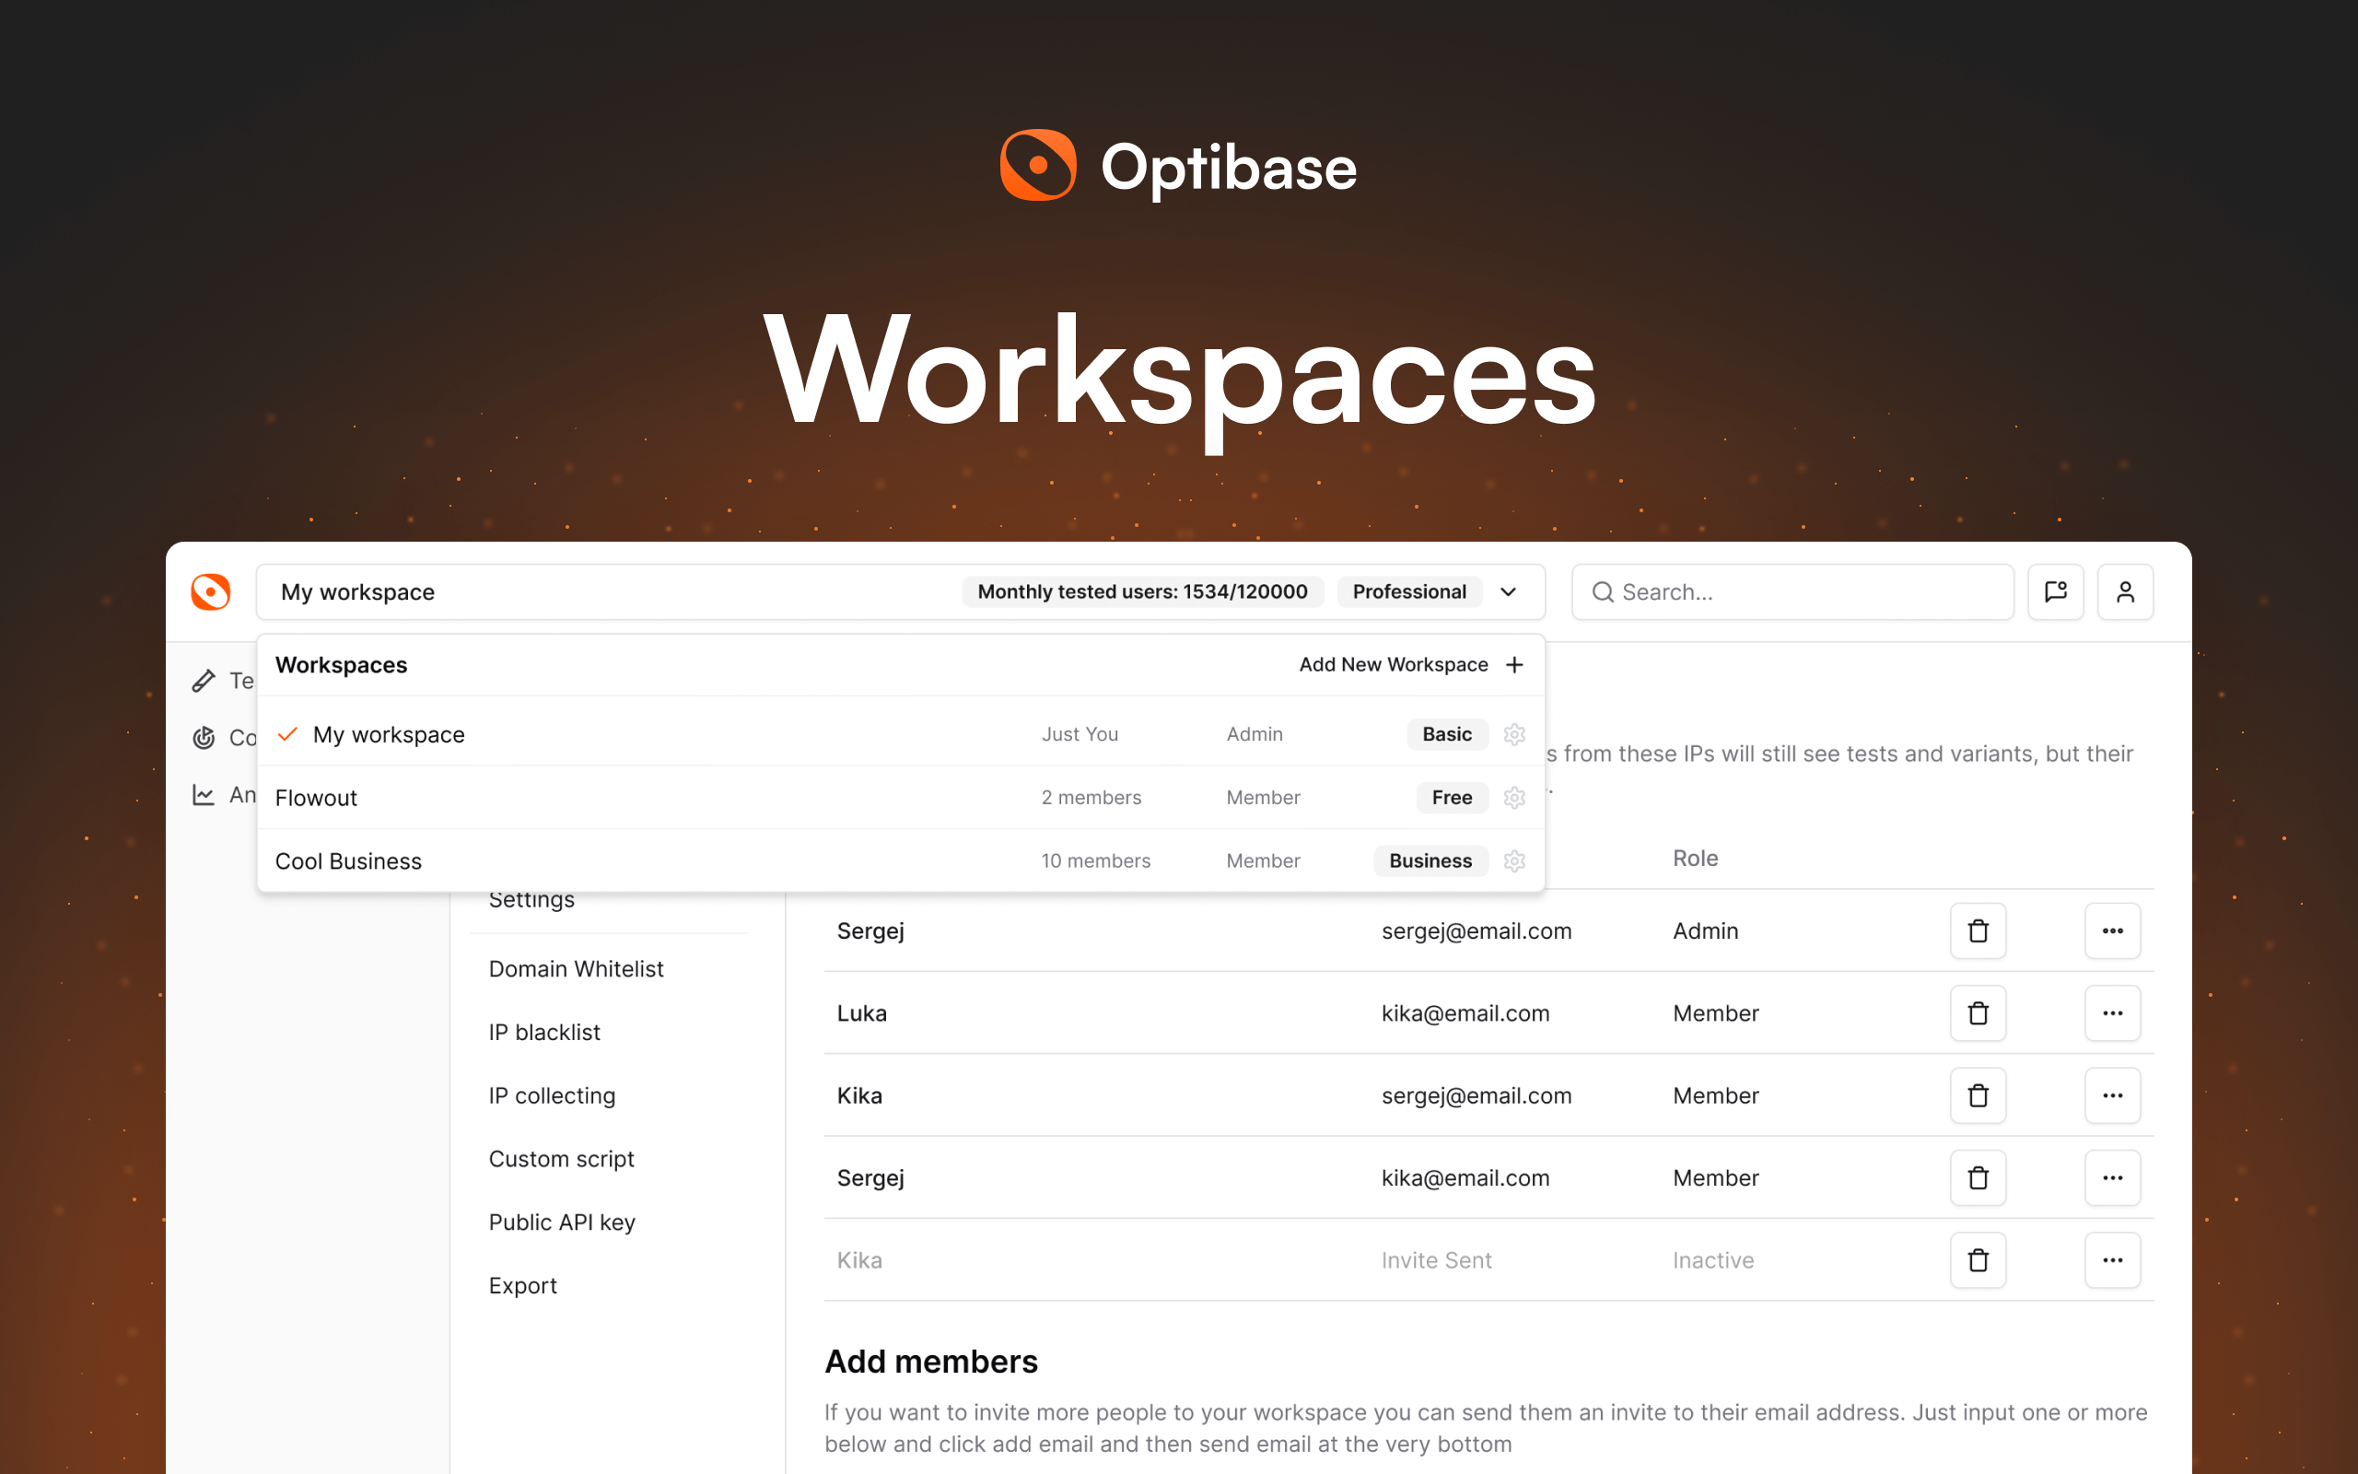Open more options for Luka
The height and width of the screenshot is (1474, 2358).
click(x=2112, y=1014)
